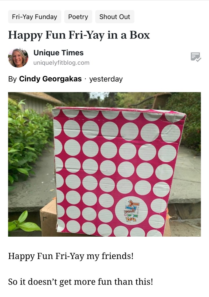Click the mark-as-read checklist icon
The width and height of the screenshot is (209, 297).
[196, 57]
